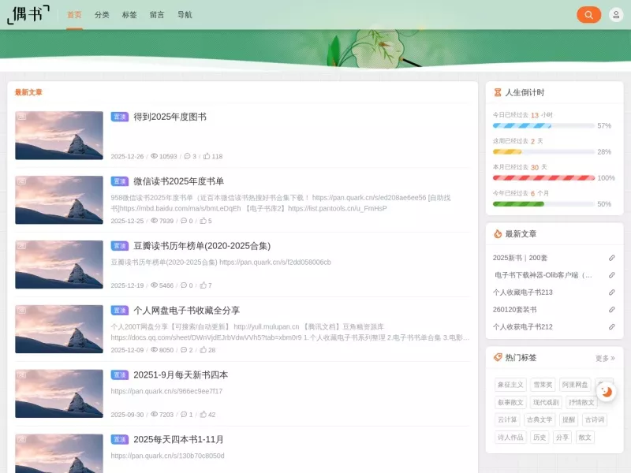Toggle dark mode moon icon

click(x=606, y=391)
